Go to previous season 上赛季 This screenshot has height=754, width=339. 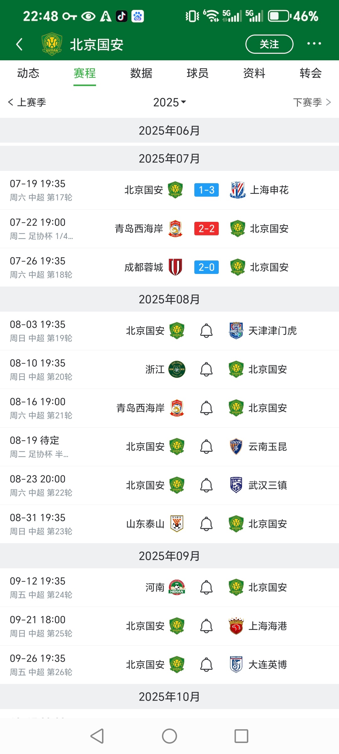27,102
